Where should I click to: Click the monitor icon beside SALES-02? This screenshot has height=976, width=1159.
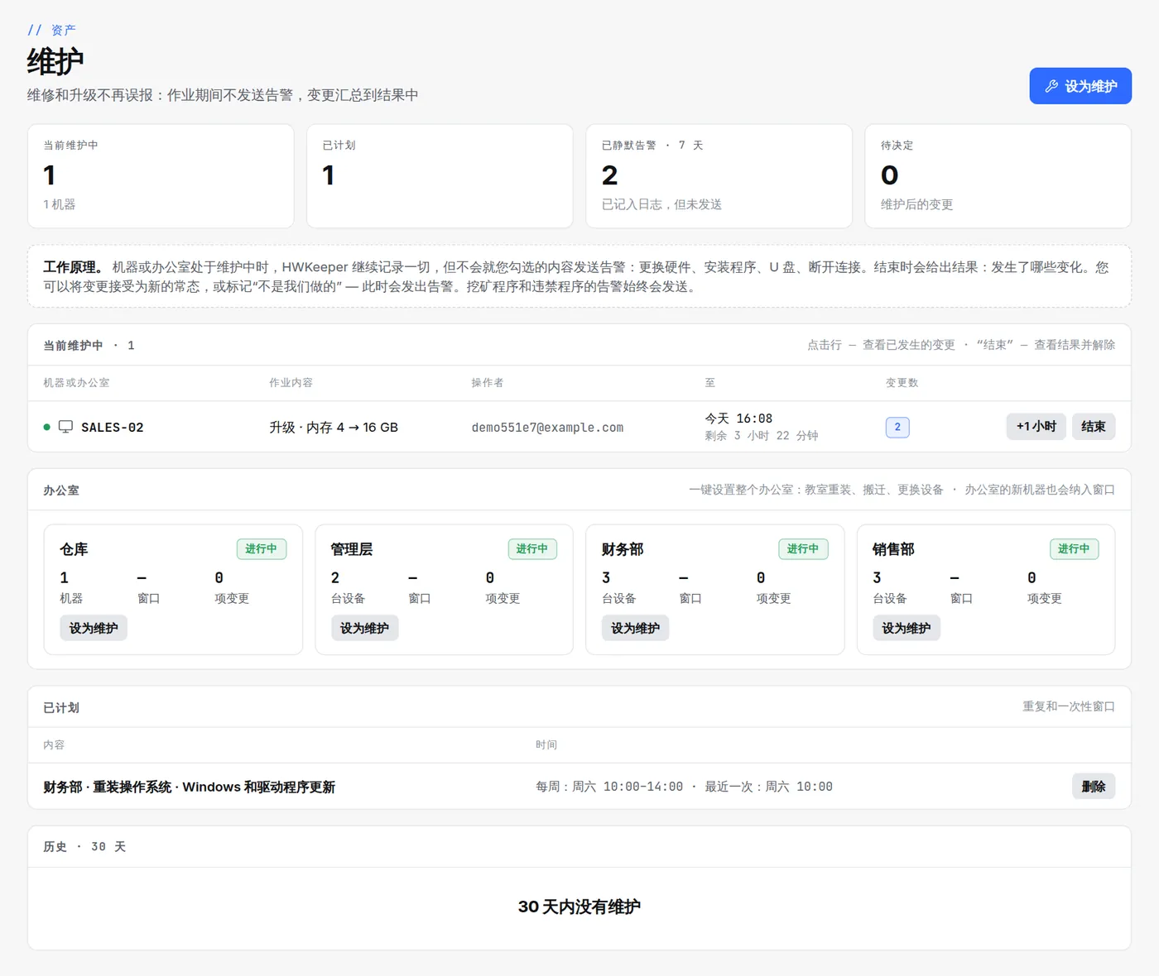[x=65, y=427]
